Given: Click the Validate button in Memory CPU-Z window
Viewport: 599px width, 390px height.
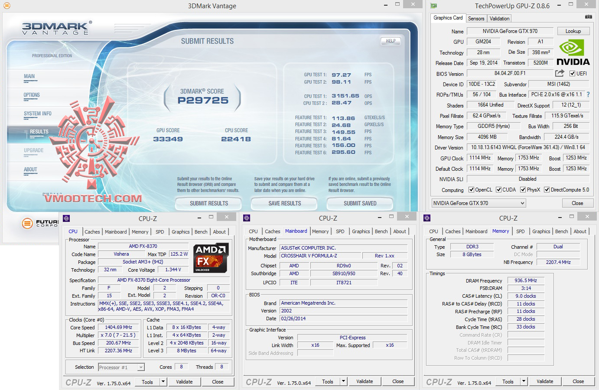Looking at the screenshot, I should pos(545,381).
